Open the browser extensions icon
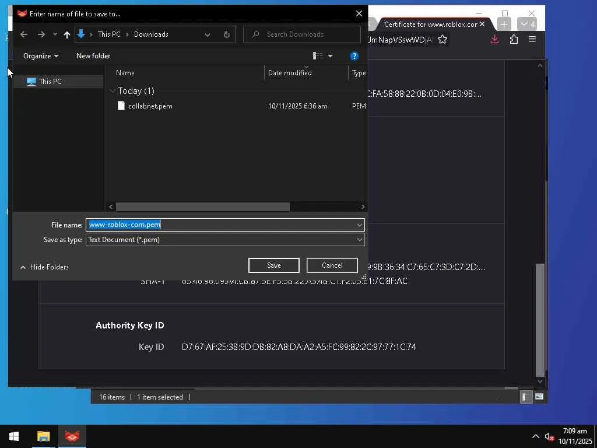This screenshot has height=448, width=597. (514, 39)
